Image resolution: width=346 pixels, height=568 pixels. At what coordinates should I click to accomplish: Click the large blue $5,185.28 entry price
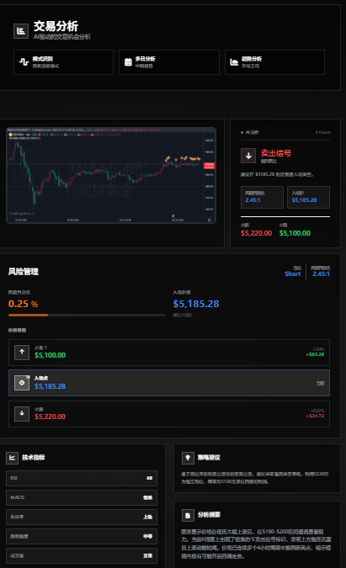[x=196, y=304]
